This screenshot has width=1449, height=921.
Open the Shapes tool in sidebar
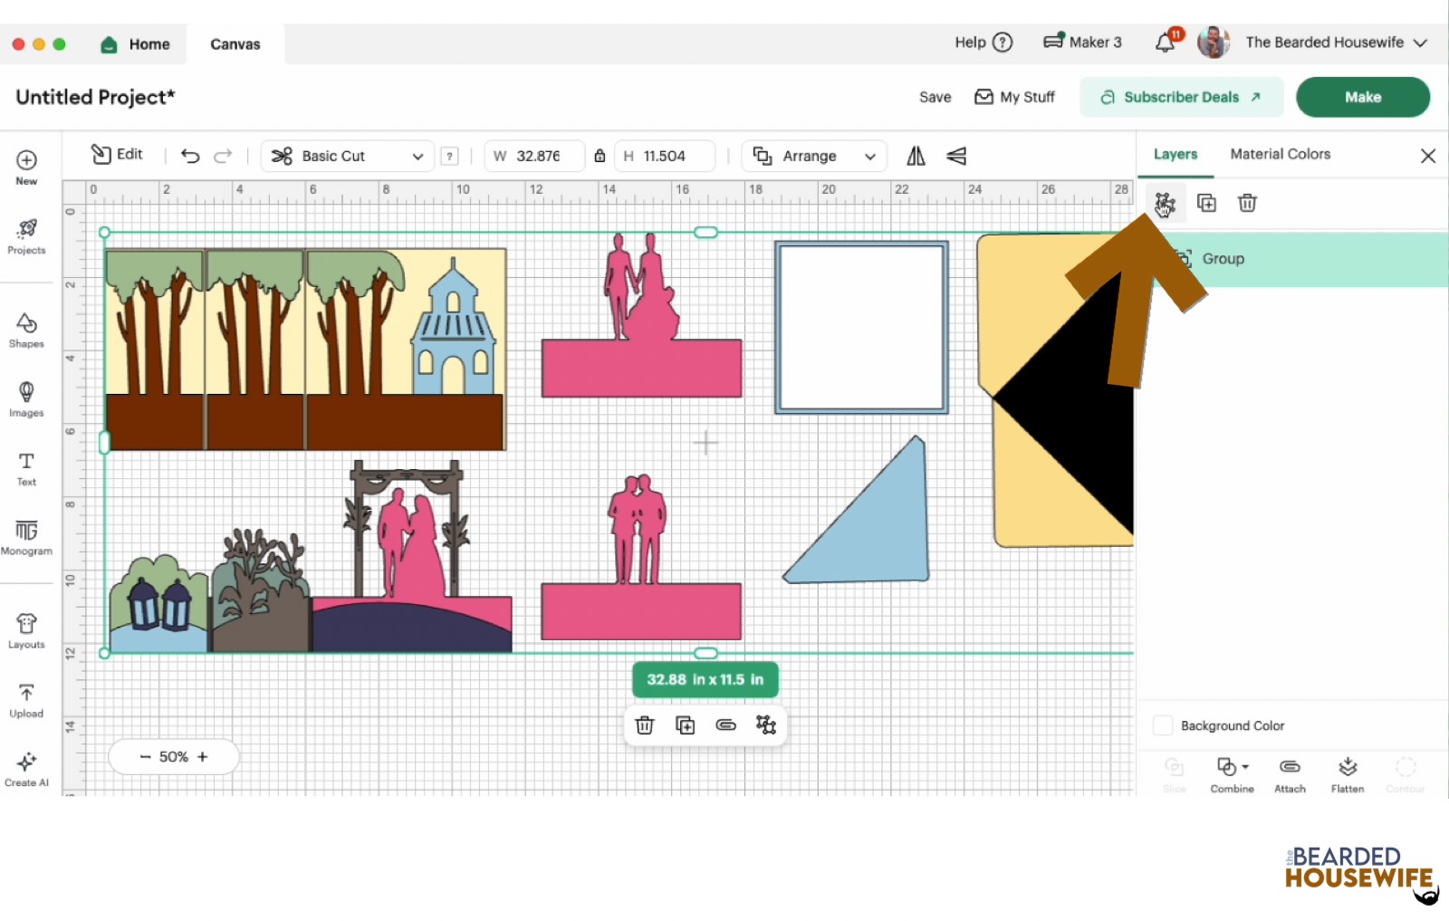26,330
